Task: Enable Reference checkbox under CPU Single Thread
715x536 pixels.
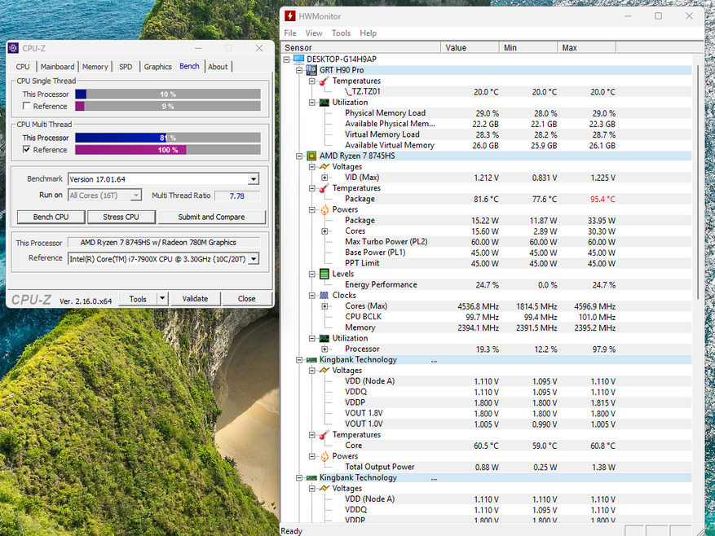Action: (27, 107)
